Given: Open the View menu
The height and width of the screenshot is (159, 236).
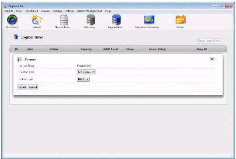Looking at the screenshot, I should 19,11.
